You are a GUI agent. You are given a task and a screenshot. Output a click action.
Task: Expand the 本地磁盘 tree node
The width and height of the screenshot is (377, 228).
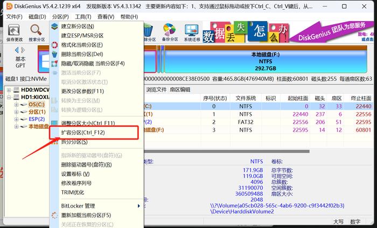(x=16, y=127)
